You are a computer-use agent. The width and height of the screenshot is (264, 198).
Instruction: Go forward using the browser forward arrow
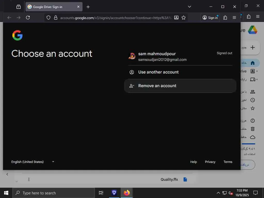point(19,18)
